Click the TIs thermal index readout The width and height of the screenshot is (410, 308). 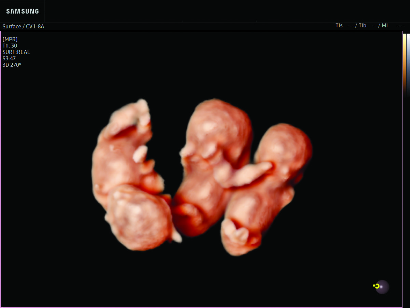(339, 26)
